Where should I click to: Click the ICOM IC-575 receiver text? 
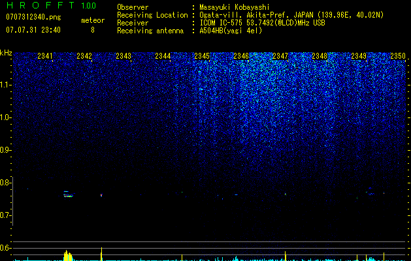[x=262, y=23]
